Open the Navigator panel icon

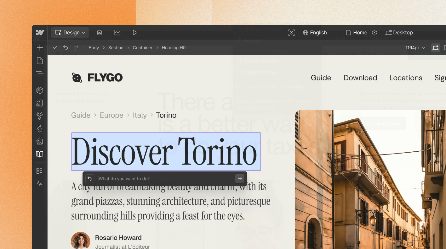[40, 73]
